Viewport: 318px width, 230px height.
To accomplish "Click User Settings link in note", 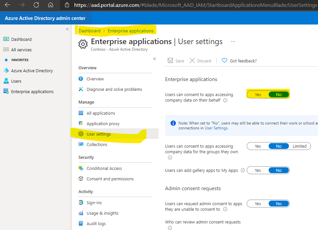I will (216, 128).
